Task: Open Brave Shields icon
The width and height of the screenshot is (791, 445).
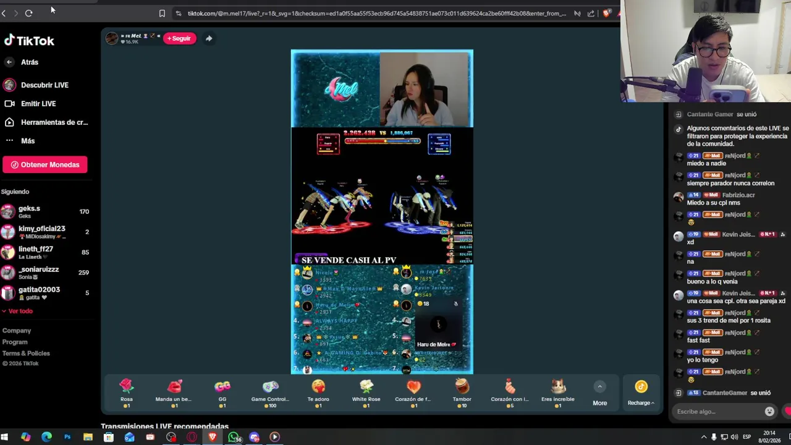Action: (x=606, y=13)
